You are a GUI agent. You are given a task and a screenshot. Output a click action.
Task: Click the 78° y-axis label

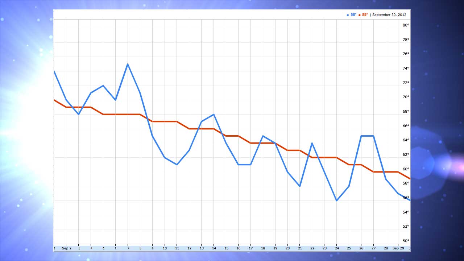pyautogui.click(x=406, y=40)
